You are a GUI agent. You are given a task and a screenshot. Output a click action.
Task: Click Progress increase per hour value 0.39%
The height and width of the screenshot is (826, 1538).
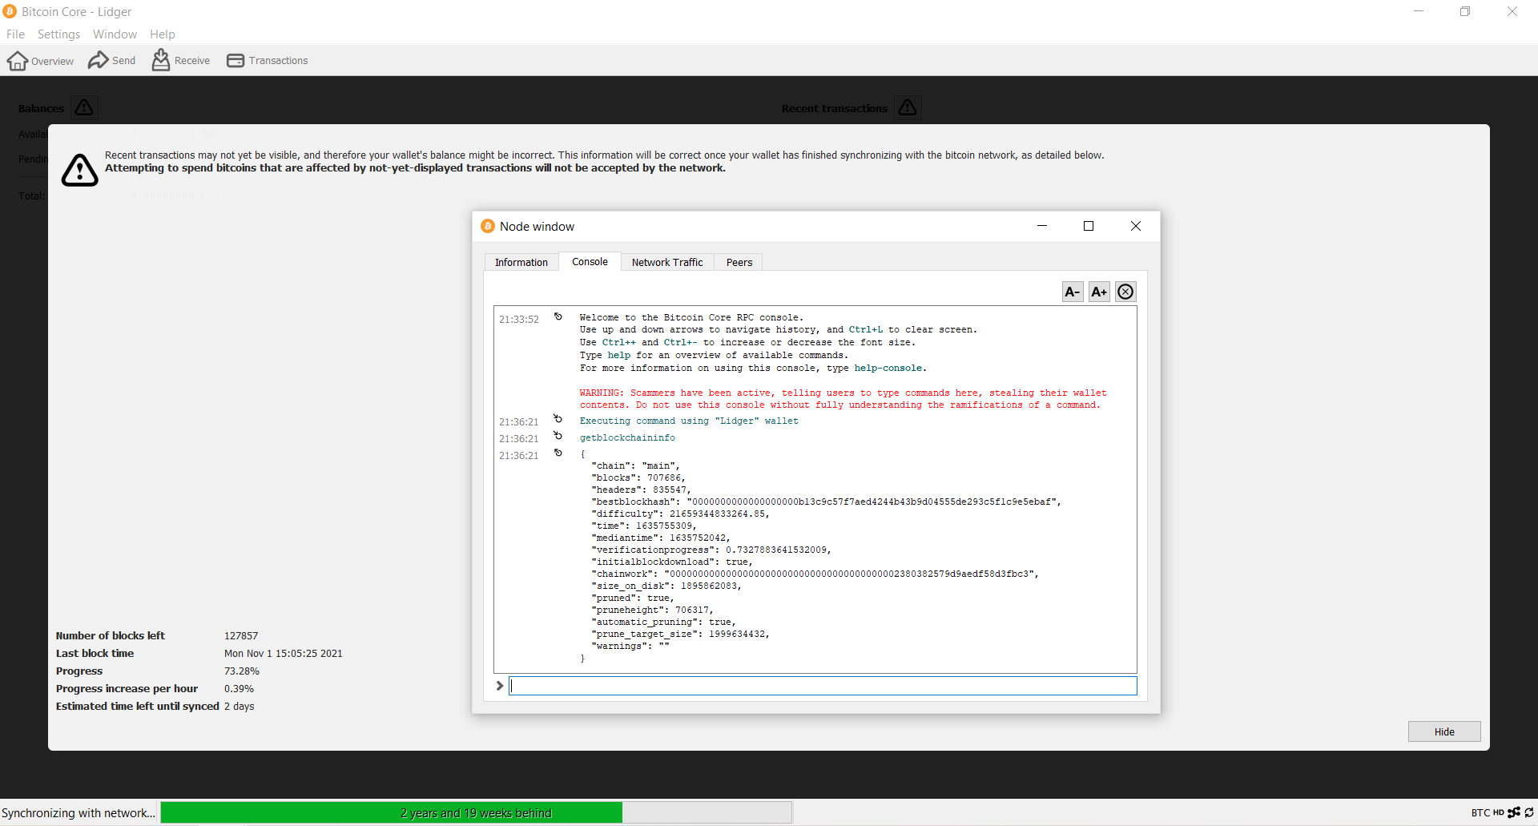[x=239, y=689]
